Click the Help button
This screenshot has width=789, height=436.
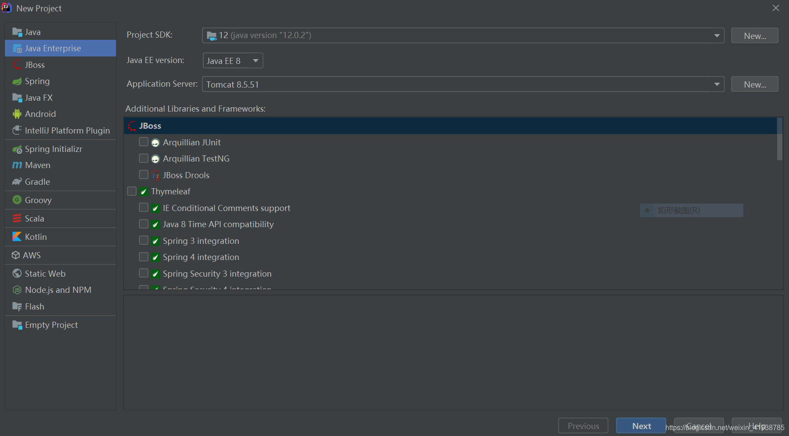pos(757,425)
